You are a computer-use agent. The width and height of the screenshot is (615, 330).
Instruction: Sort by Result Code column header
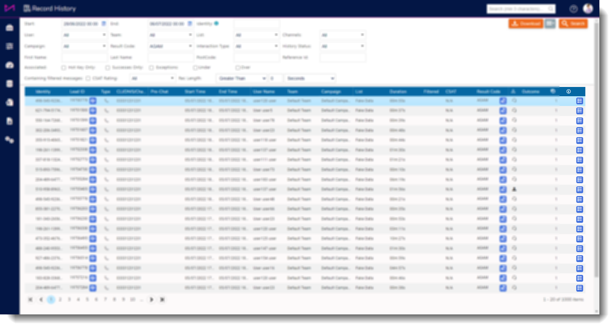pos(489,92)
